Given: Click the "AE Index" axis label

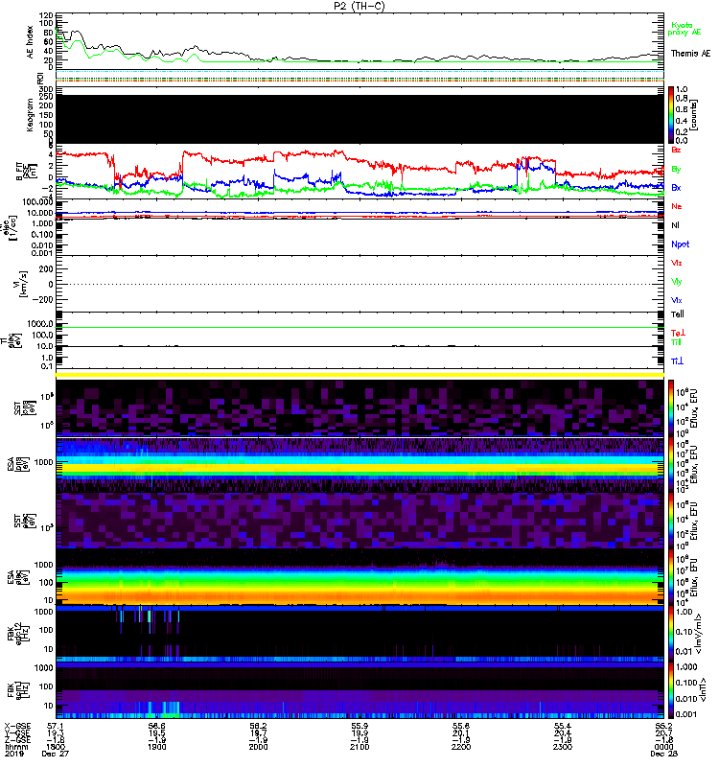Looking at the screenshot, I should point(30,41).
